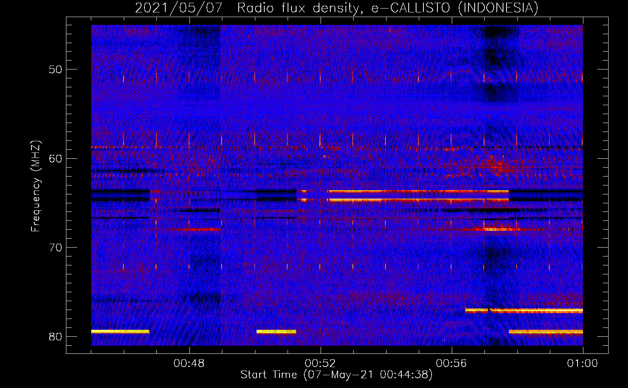Click the 'Start Time (07-May-21 00:44:38)' label
Screen dimensions: 628x388
click(337, 375)
